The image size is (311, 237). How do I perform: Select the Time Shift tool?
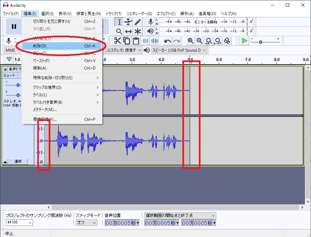[x=128, y=31]
